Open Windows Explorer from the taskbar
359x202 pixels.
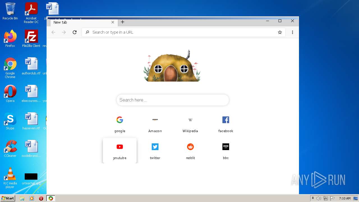(x=22, y=198)
